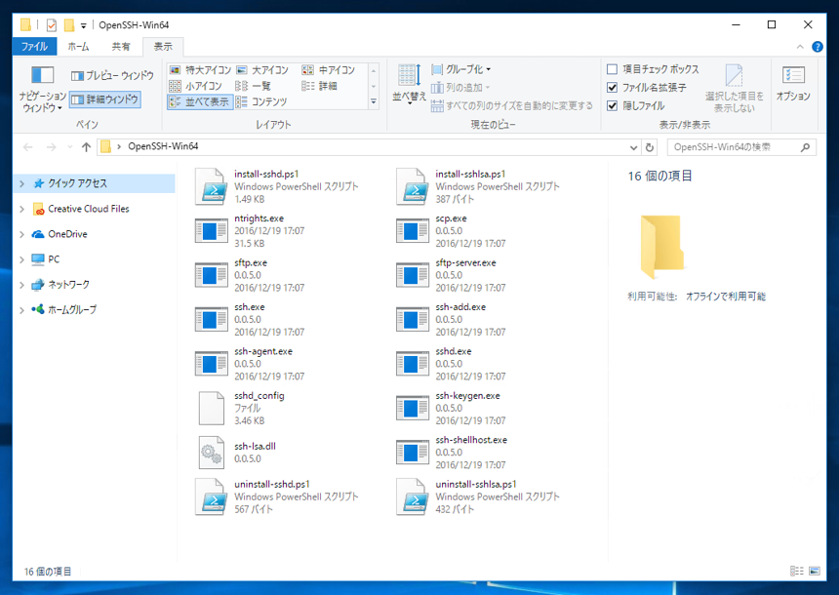The height and width of the screenshot is (595, 839).
Task: Choose コンテンツ content layout option
Action: (x=261, y=101)
